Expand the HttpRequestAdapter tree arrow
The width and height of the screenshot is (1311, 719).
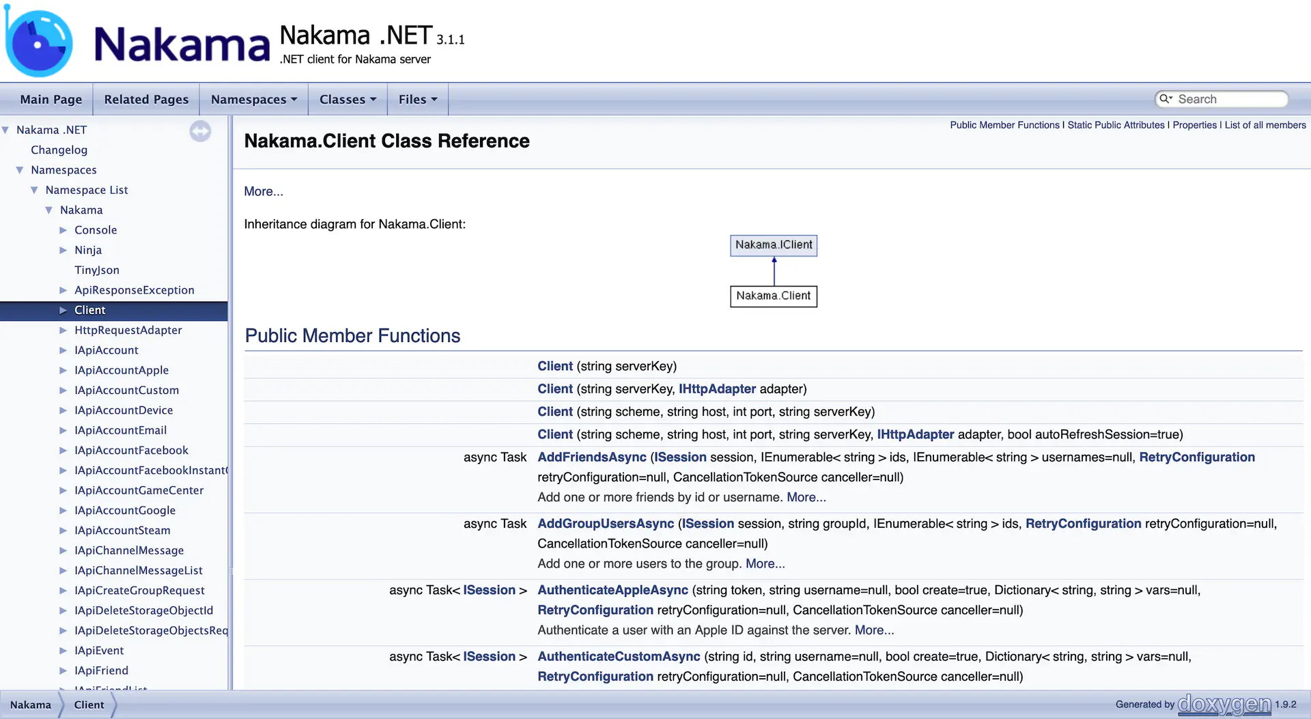coord(63,330)
